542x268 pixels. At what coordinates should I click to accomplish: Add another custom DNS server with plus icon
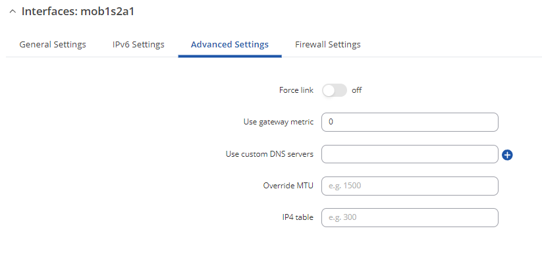coord(507,155)
